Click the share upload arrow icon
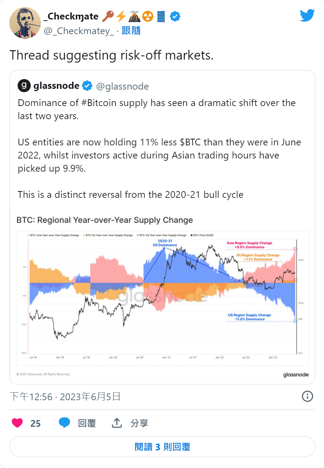 coord(117,423)
